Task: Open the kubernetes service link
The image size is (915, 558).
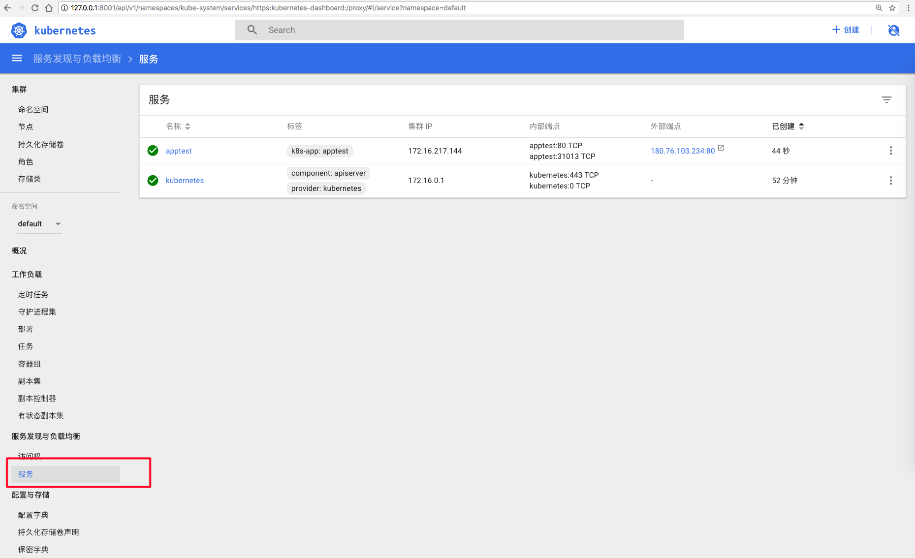Action: 185,181
